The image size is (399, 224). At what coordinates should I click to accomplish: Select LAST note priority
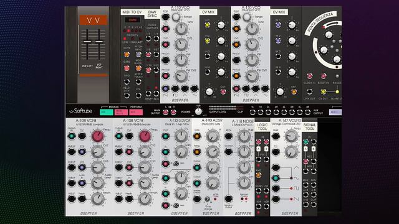tap(140, 39)
